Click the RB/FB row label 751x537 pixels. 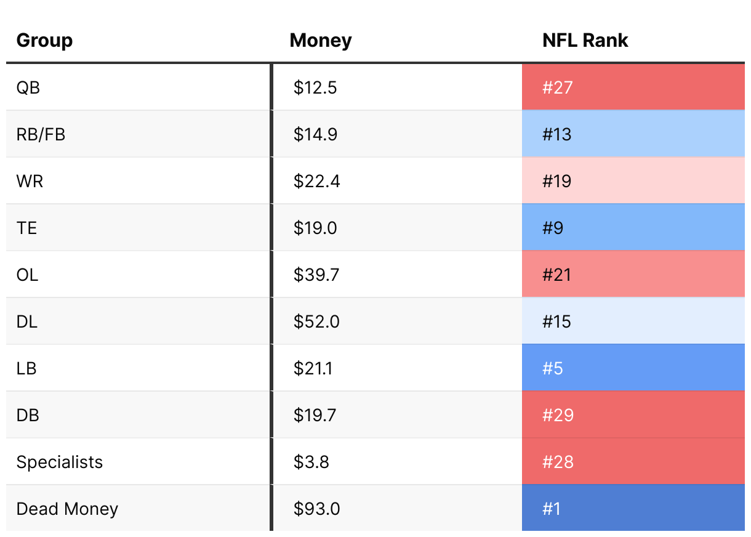point(41,134)
